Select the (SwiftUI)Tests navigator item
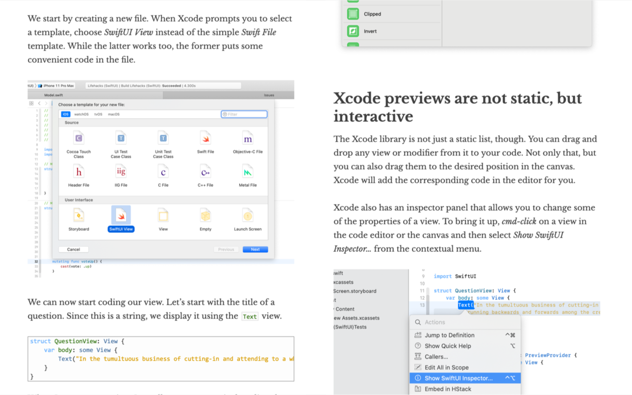 tap(350, 327)
